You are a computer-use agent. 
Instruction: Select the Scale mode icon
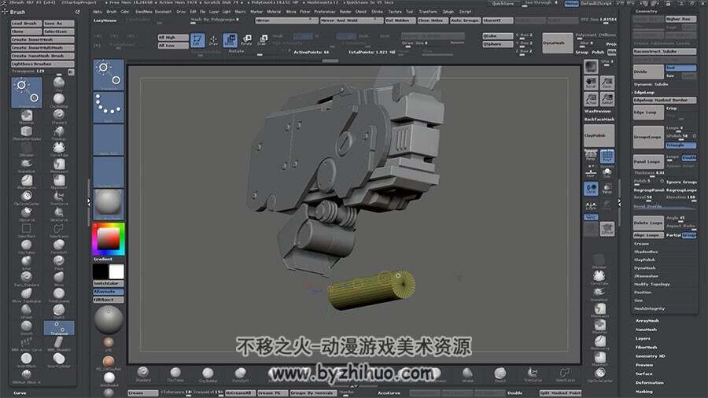(262, 40)
